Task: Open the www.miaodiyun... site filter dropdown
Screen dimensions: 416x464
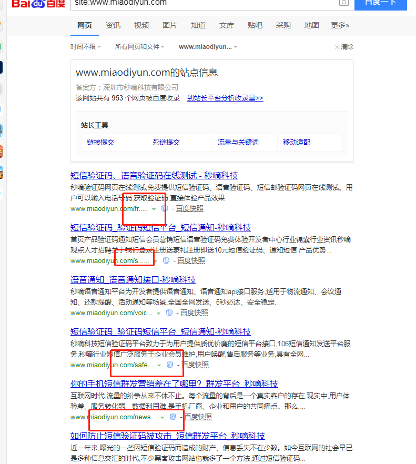Action: 208,47
